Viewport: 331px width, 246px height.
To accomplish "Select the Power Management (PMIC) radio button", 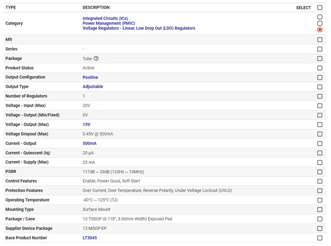I will point(320,23).
